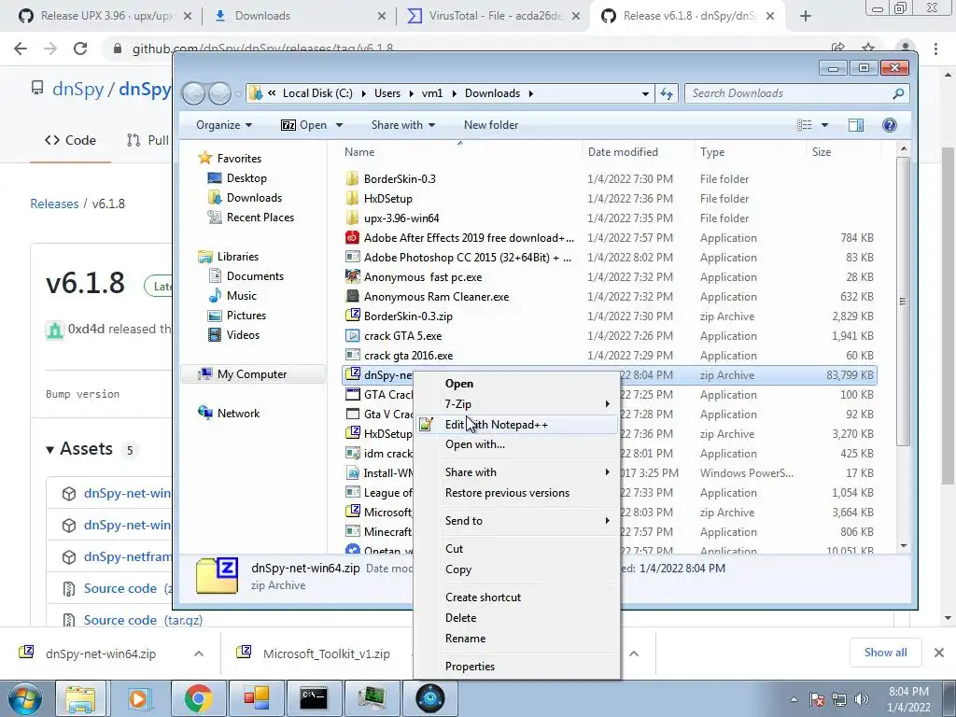Click the Explorer back arrow button
This screenshot has width=956, height=717.
(x=194, y=93)
